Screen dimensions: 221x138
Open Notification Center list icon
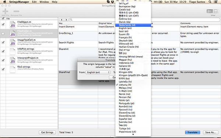click(x=215, y=2)
